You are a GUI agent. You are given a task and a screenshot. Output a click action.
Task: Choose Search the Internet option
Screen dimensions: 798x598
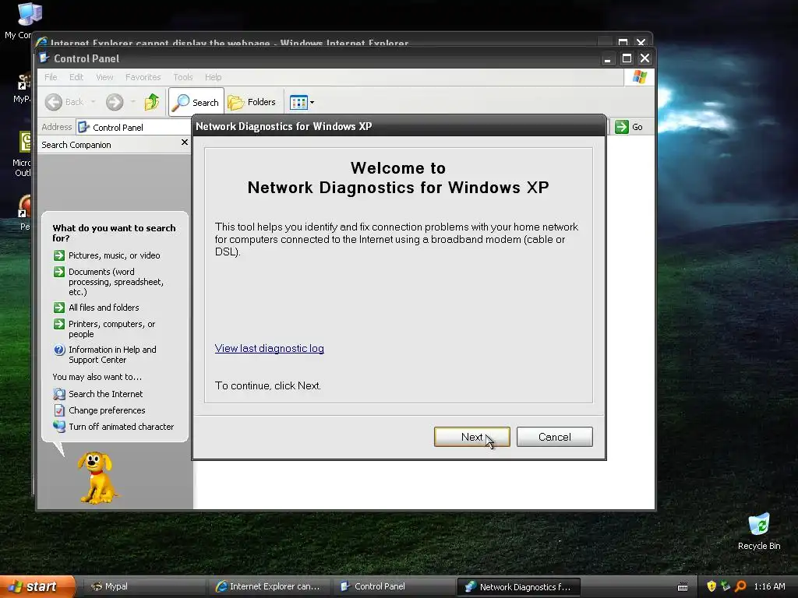click(105, 394)
